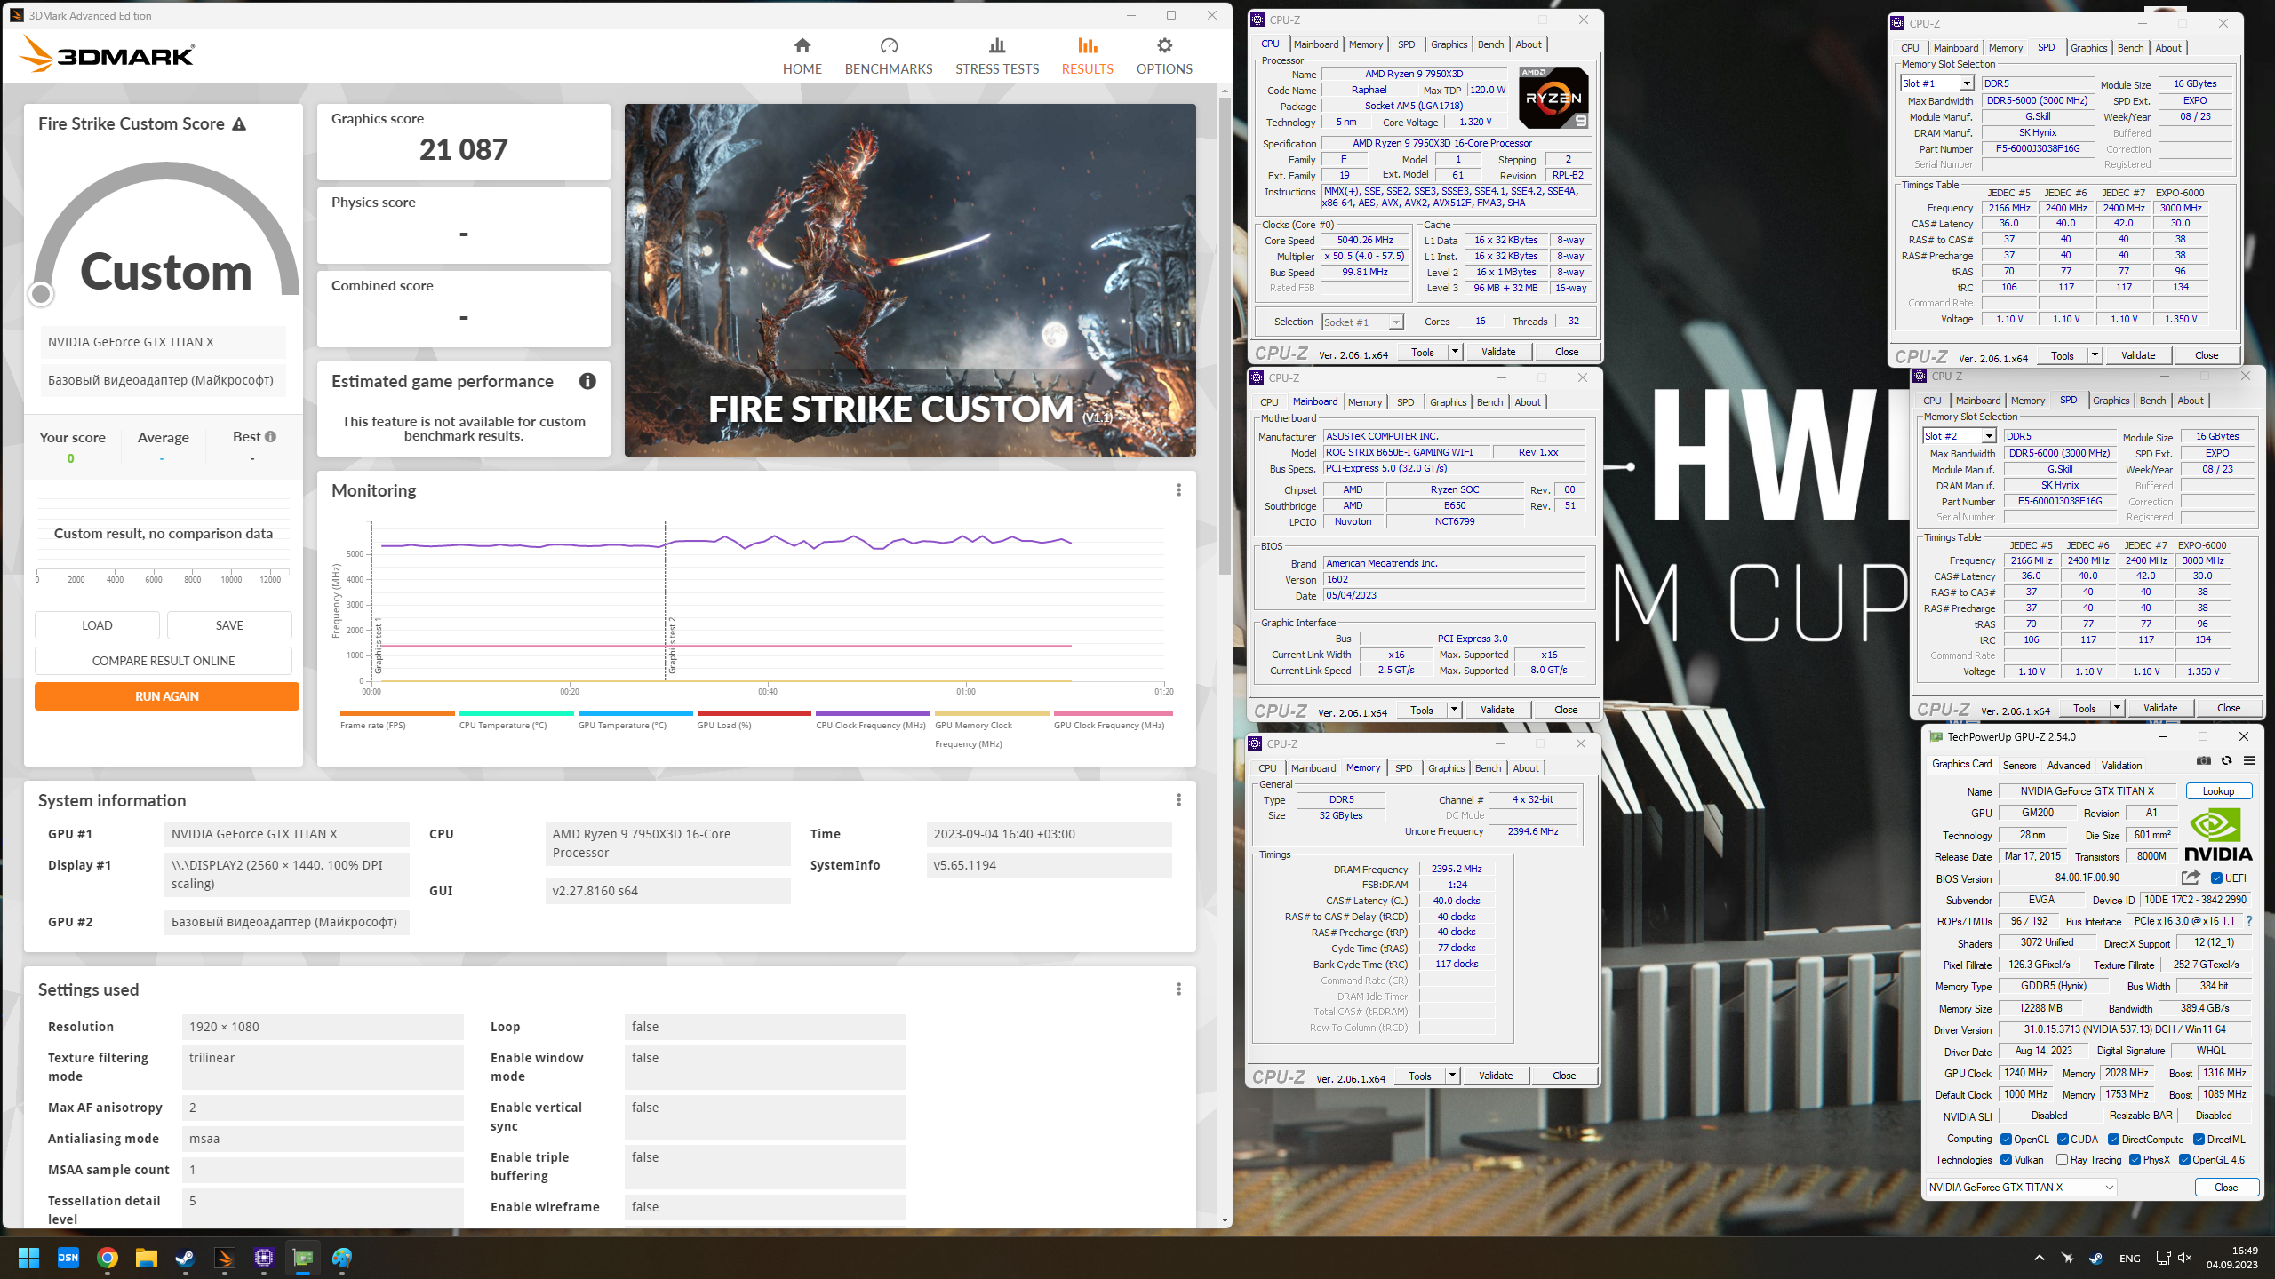The height and width of the screenshot is (1279, 2275).
Task: Select the Graphics tab in the CPU-Z Memory window
Action: (1446, 768)
